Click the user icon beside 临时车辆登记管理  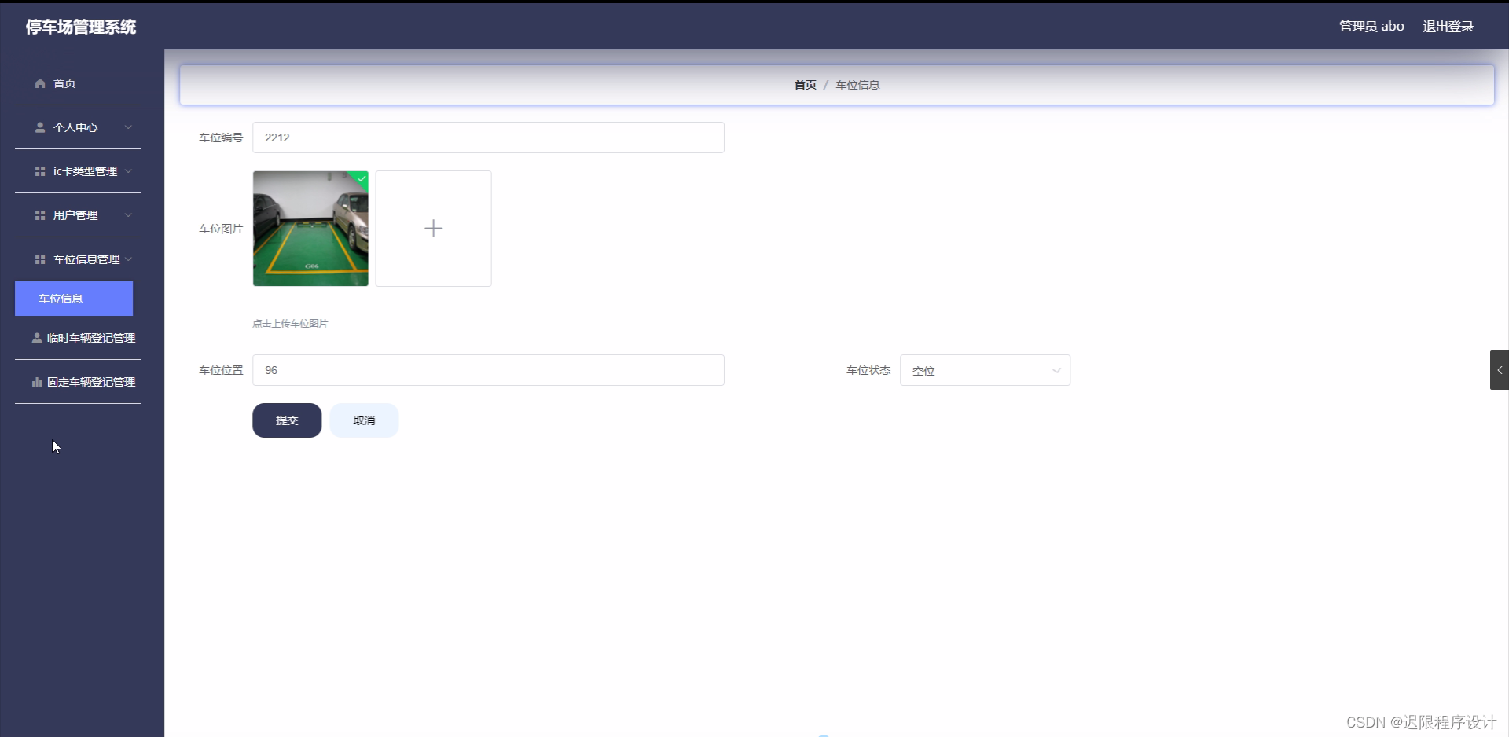pos(37,338)
